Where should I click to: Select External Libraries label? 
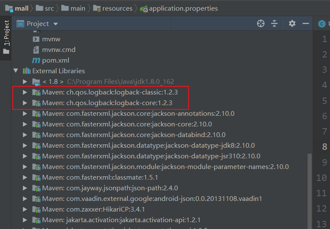[x=59, y=71]
